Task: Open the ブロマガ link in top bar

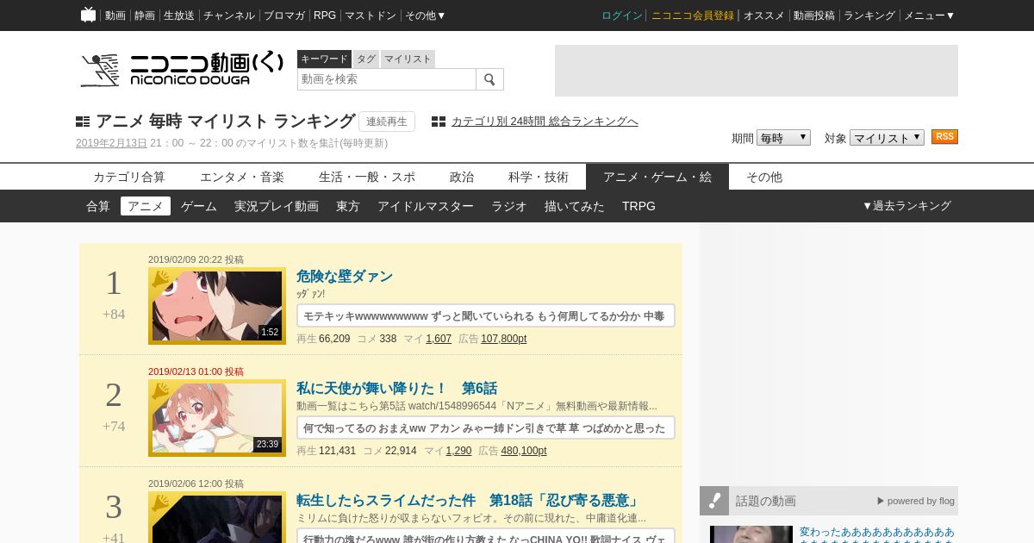Action: pos(284,16)
